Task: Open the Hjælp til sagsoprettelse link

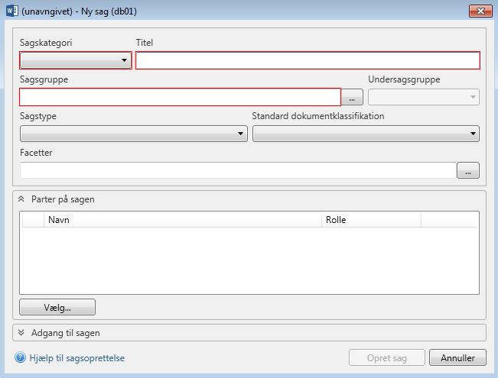Action: (77, 357)
